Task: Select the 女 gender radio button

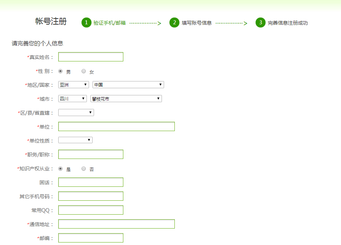Action: (x=84, y=71)
